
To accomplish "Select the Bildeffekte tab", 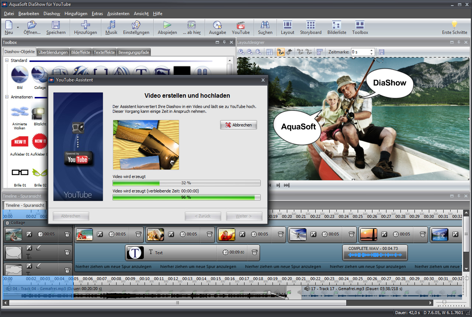I will tap(80, 52).
